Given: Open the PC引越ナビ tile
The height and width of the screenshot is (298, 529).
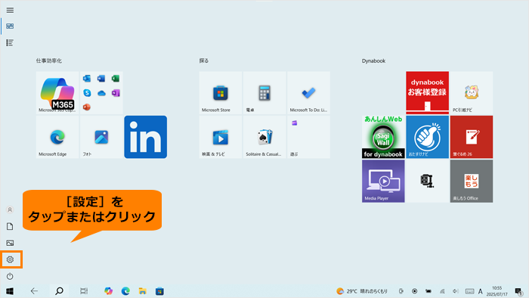Looking at the screenshot, I should pos(472,93).
